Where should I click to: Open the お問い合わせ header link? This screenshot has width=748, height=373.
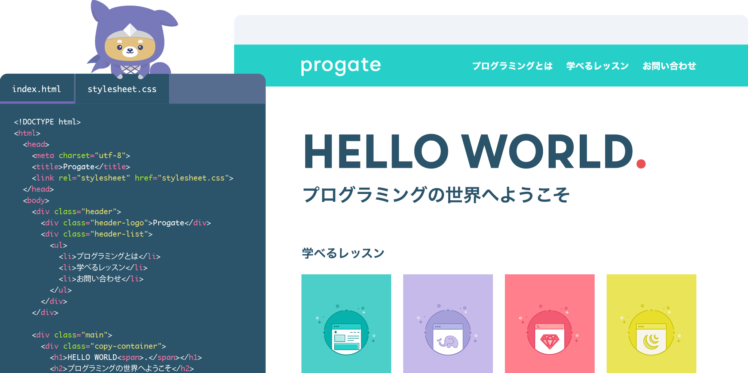669,66
